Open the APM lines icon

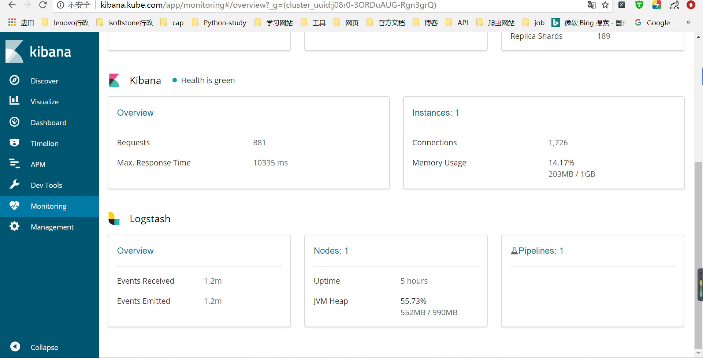[x=14, y=163]
